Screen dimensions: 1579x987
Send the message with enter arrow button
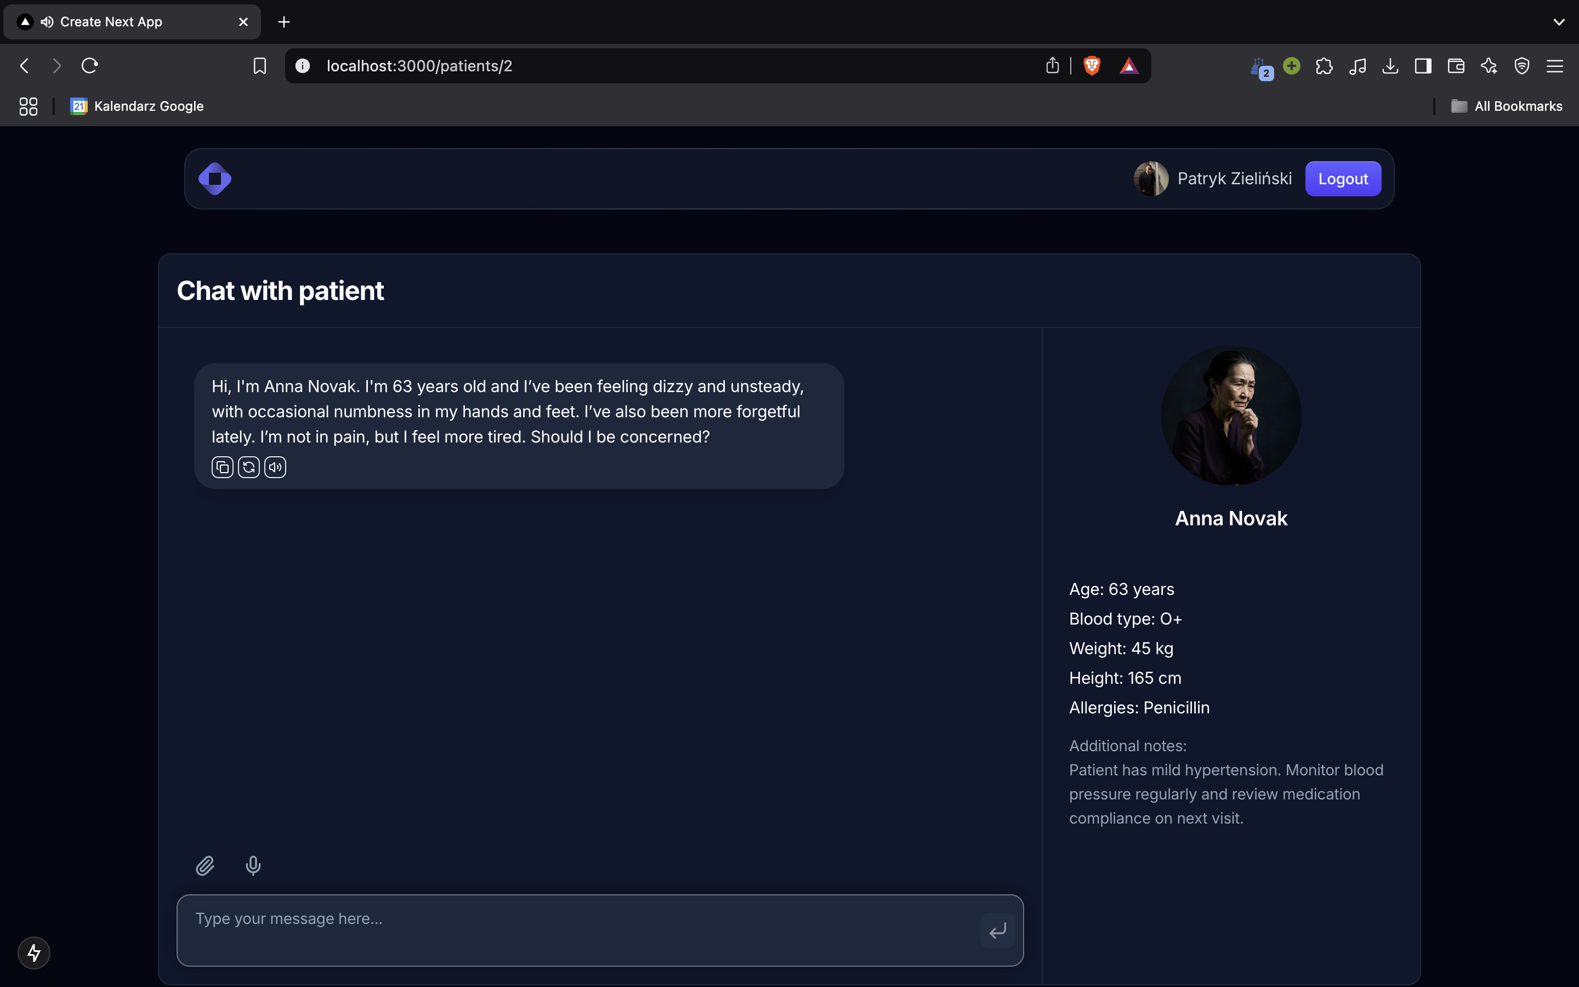pos(997,930)
